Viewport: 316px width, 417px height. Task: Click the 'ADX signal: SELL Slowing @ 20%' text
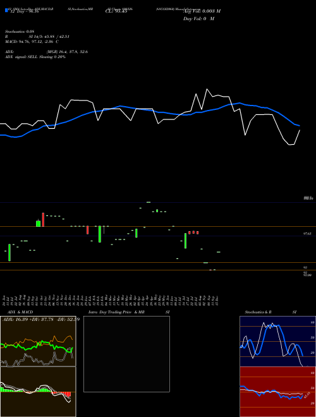click(35, 57)
